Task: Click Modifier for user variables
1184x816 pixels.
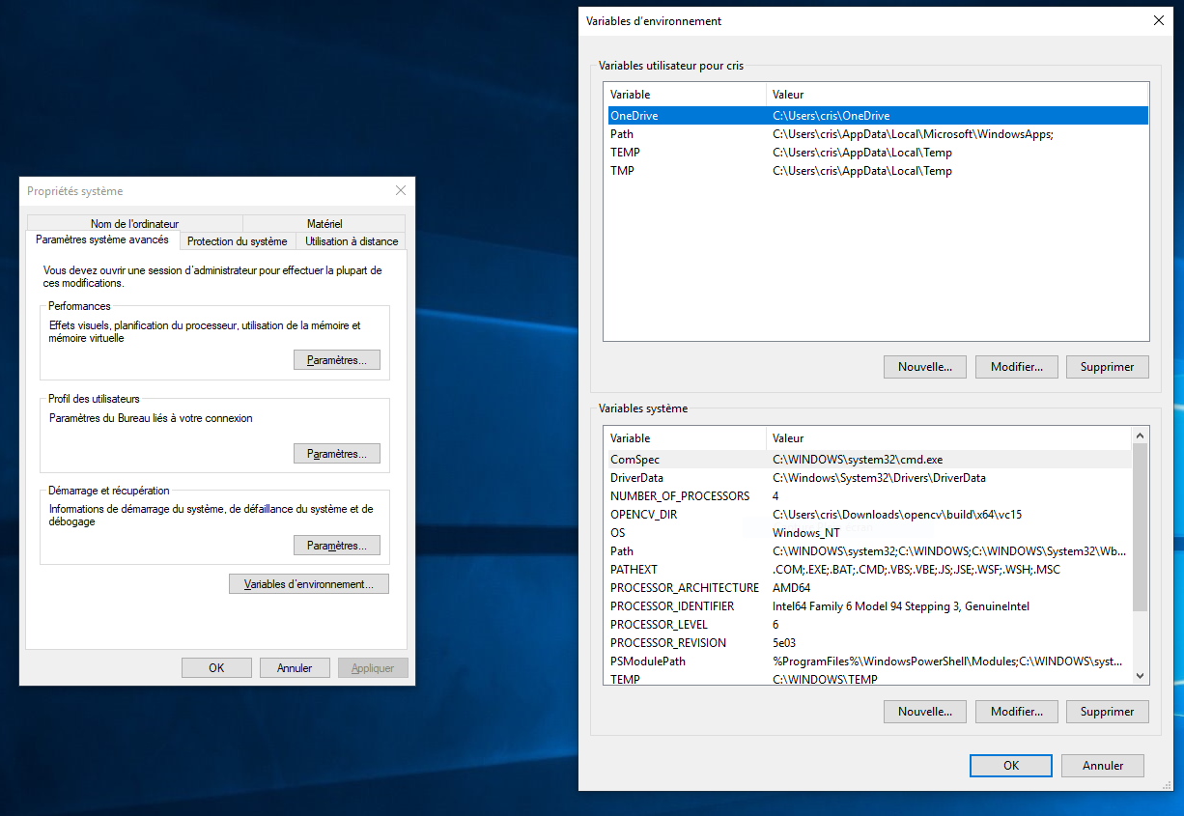Action: click(x=1016, y=367)
